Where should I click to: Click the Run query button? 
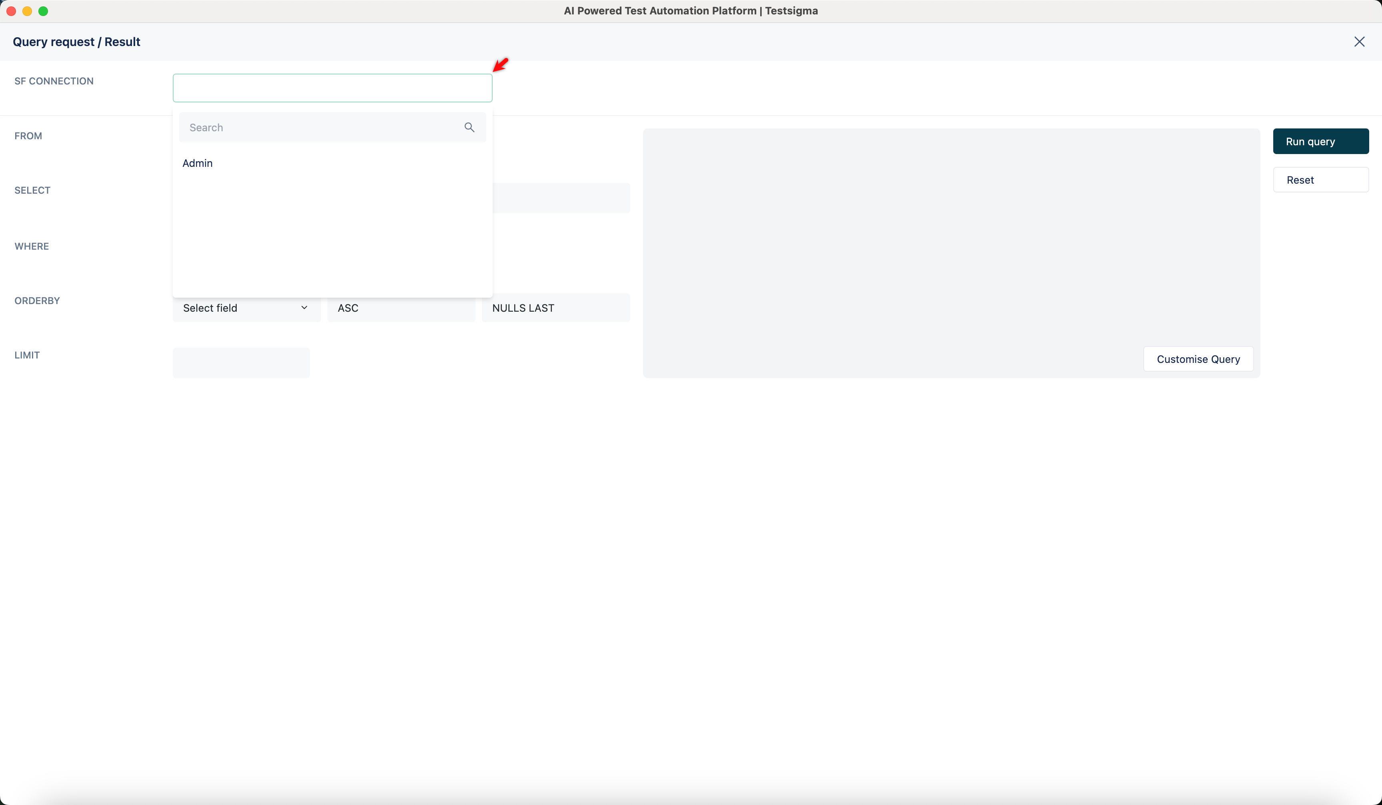point(1320,141)
